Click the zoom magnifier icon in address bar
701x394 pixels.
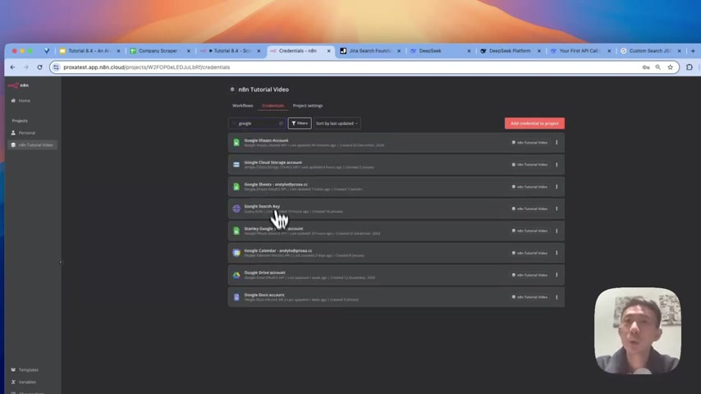(658, 67)
